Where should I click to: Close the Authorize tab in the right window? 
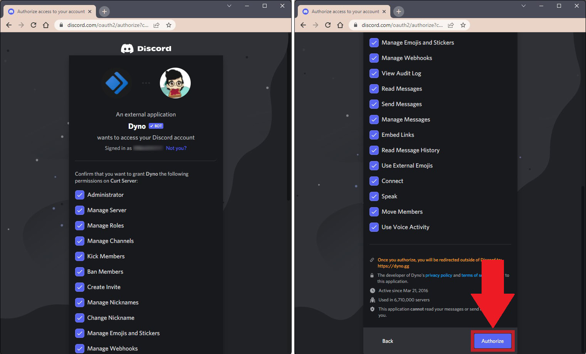384,12
